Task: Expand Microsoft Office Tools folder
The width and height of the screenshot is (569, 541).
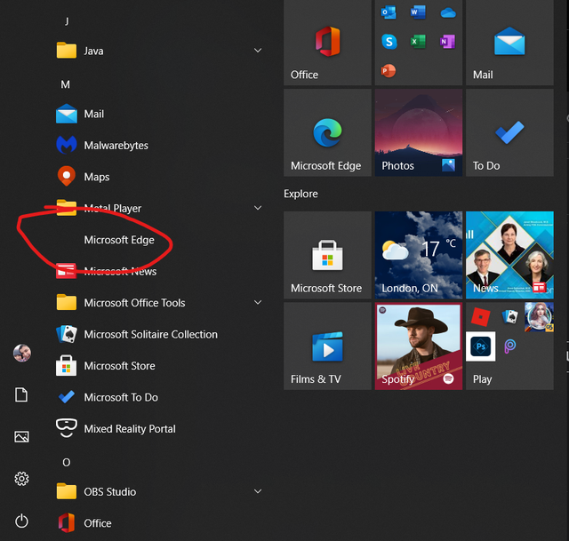Action: pos(258,302)
